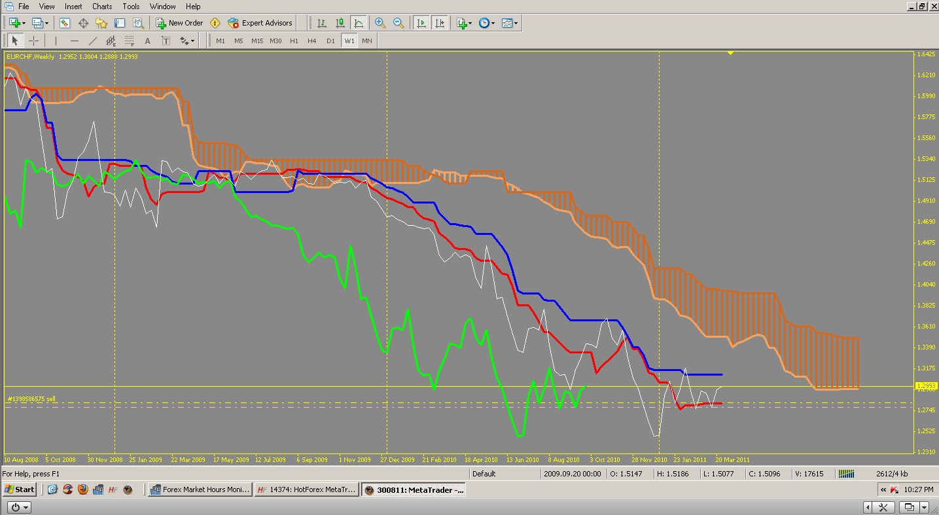939x515 pixels.
Task: Open the File menu
Action: click(24, 7)
